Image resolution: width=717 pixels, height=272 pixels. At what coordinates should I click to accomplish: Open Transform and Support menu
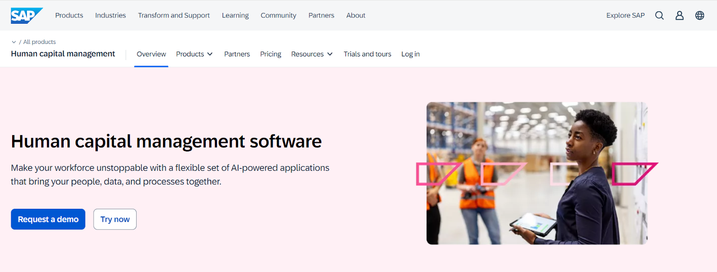tap(174, 15)
